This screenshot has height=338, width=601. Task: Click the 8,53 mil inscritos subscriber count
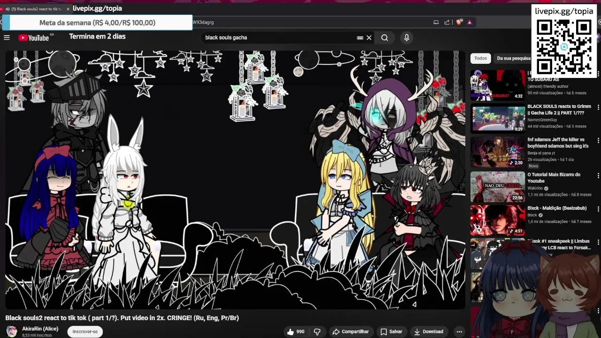point(37,335)
